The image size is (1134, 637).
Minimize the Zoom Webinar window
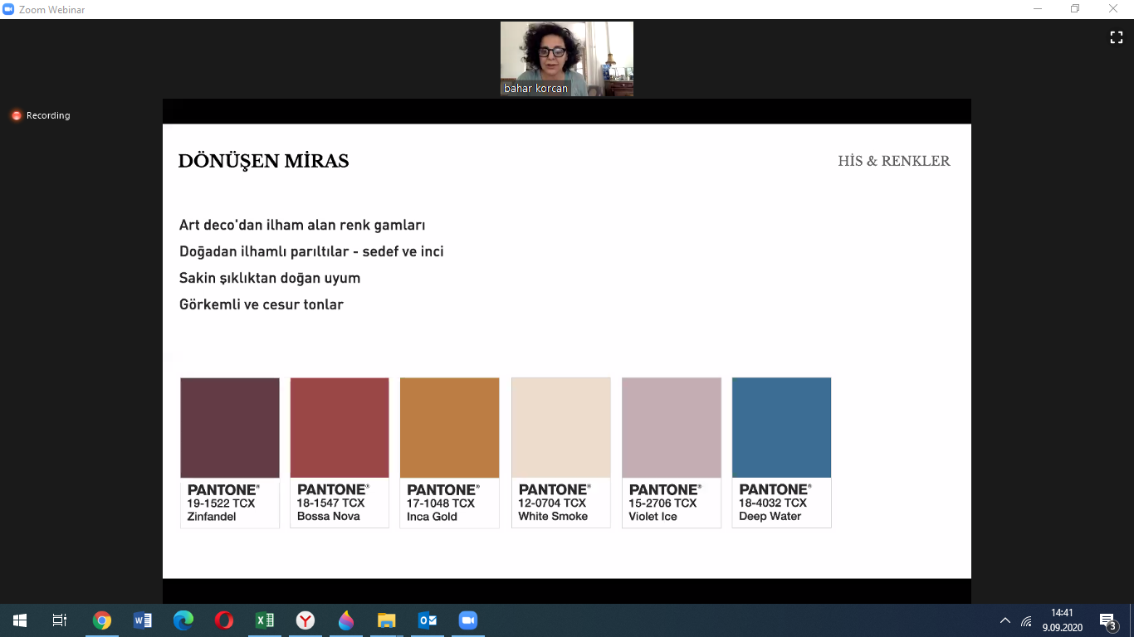1037,9
